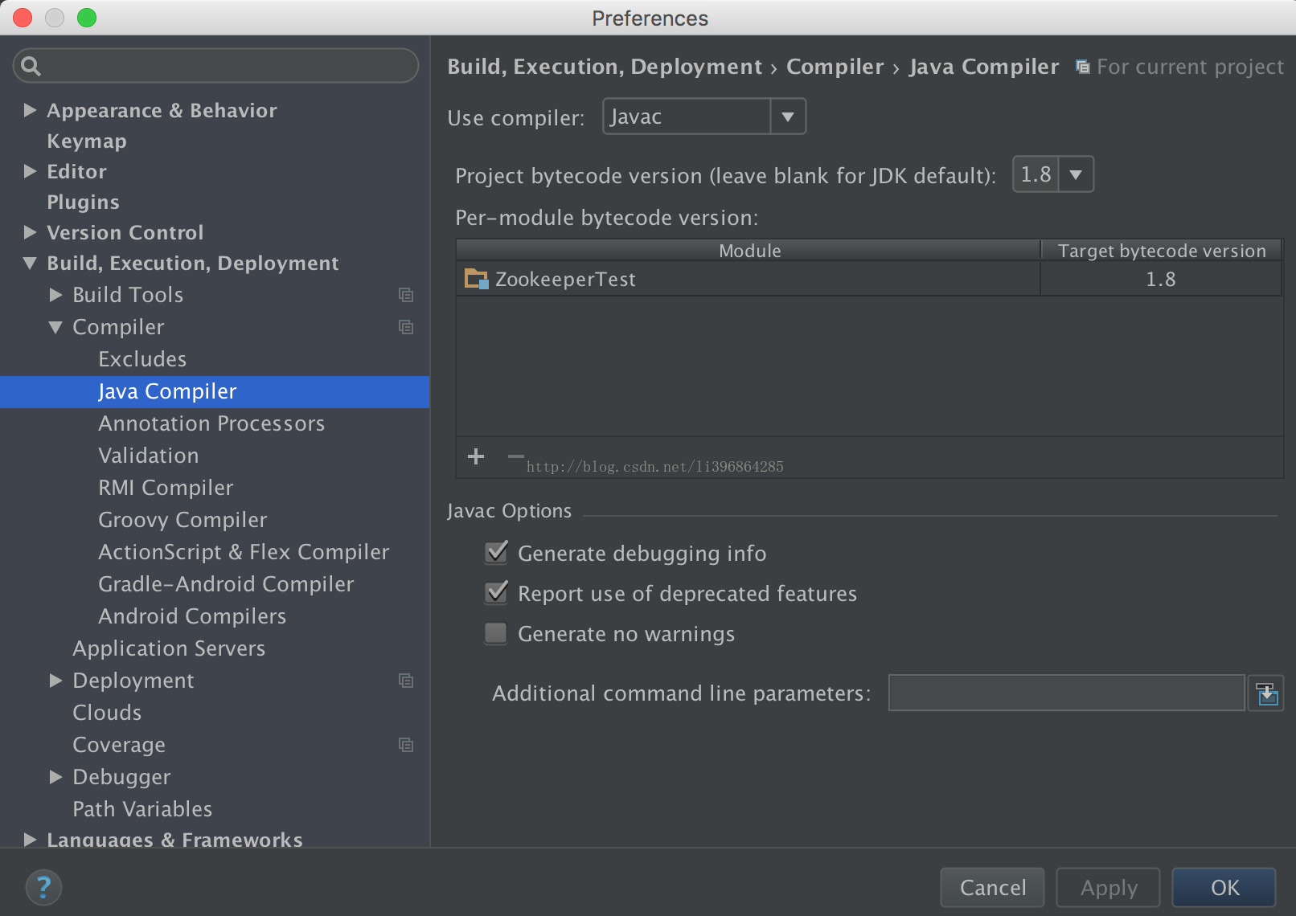Click the Module column header
Screen dimensions: 1296x916
(x=748, y=251)
